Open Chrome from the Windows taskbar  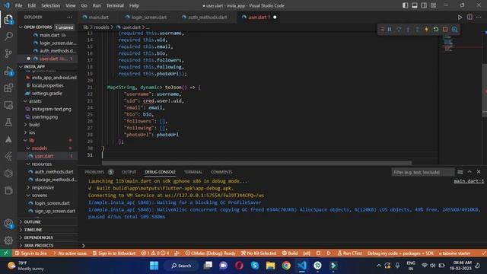pos(286,266)
